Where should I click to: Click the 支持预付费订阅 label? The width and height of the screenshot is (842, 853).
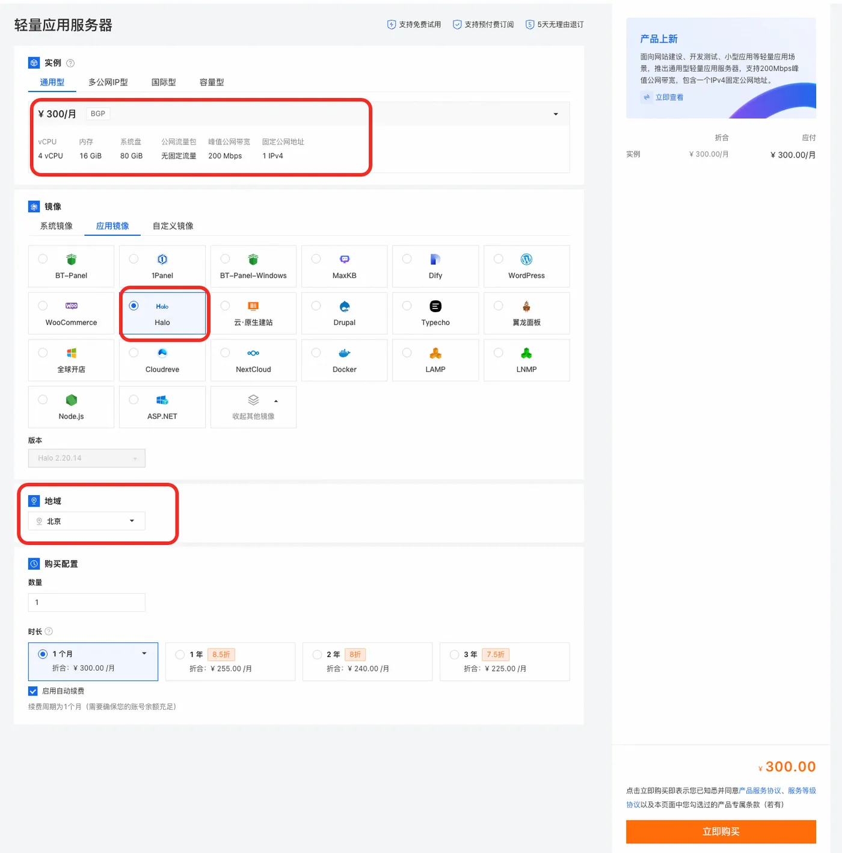click(489, 25)
